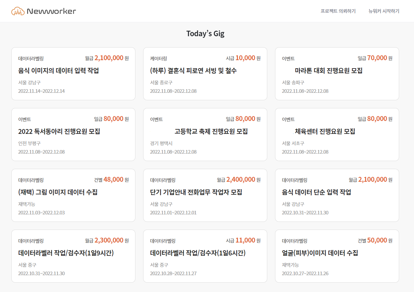Screen dimensions: 414x292
Task: Select the 마라톤 대회 진행요원 모집 card
Action: coord(328,70)
